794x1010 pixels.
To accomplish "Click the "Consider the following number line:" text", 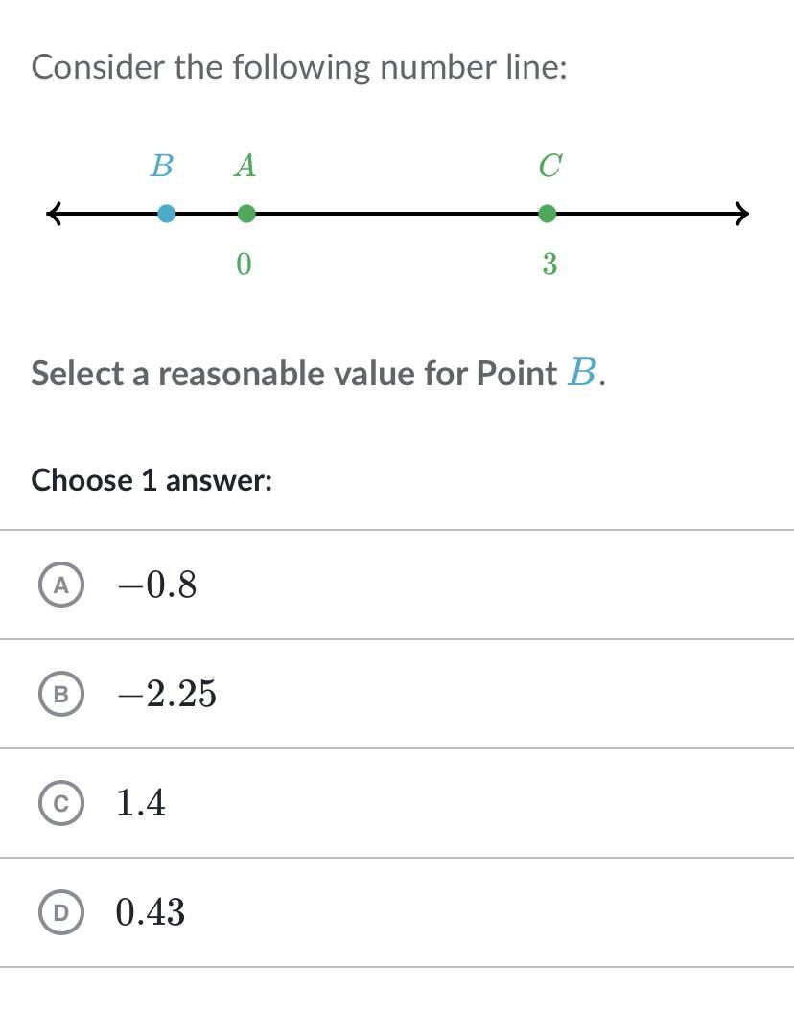I will (299, 67).
